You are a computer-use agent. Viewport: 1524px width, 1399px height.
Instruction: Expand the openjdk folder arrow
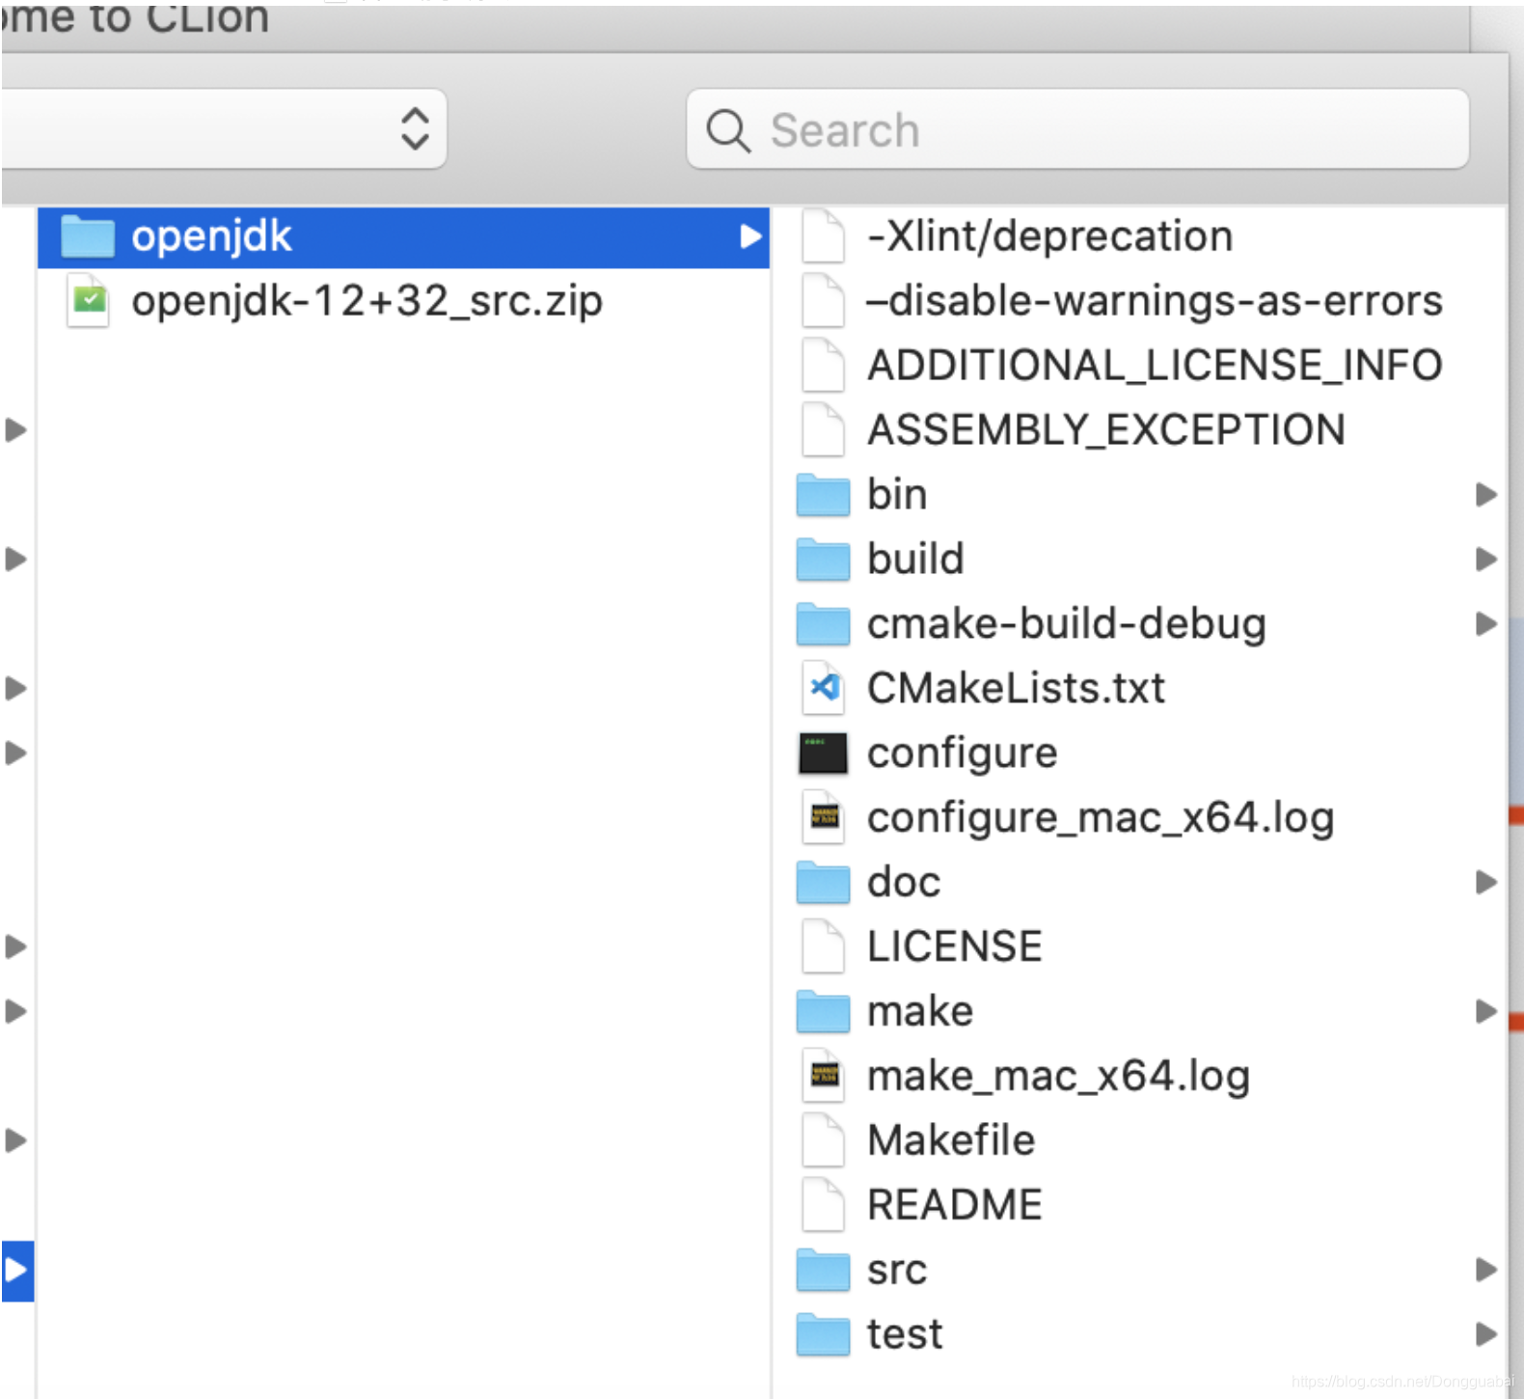(x=749, y=236)
